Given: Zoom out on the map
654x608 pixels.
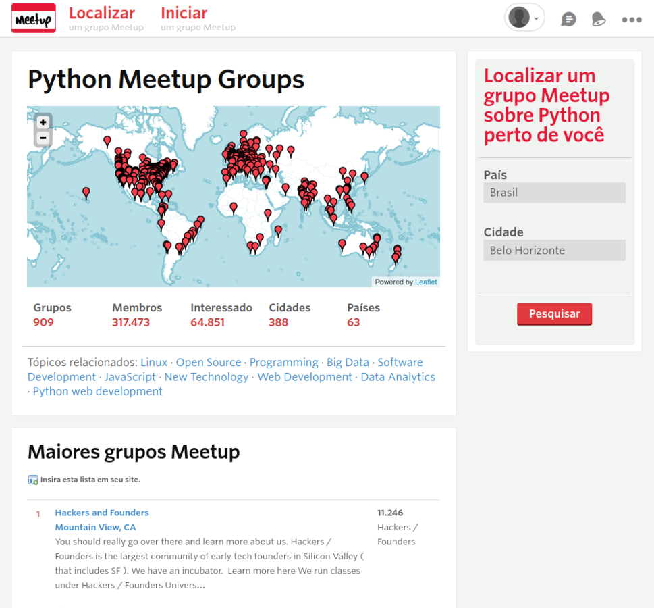Looking at the screenshot, I should pyautogui.click(x=43, y=138).
